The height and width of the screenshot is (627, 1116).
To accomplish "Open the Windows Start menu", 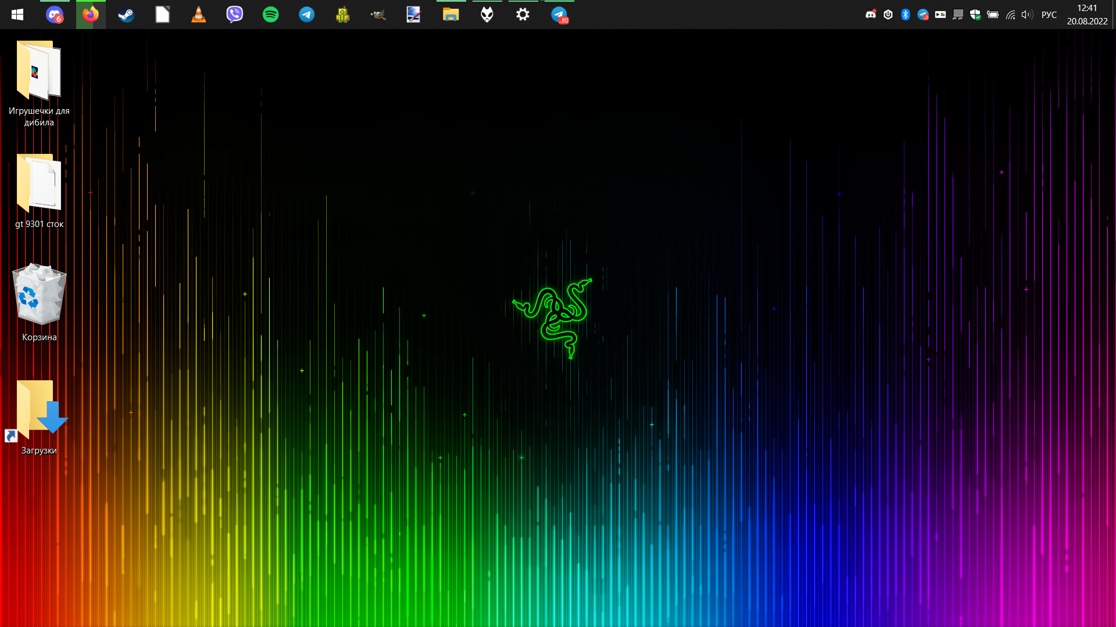I will pyautogui.click(x=17, y=15).
